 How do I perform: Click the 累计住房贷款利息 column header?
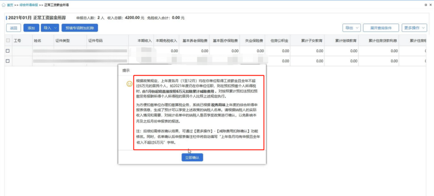[x=383, y=41]
